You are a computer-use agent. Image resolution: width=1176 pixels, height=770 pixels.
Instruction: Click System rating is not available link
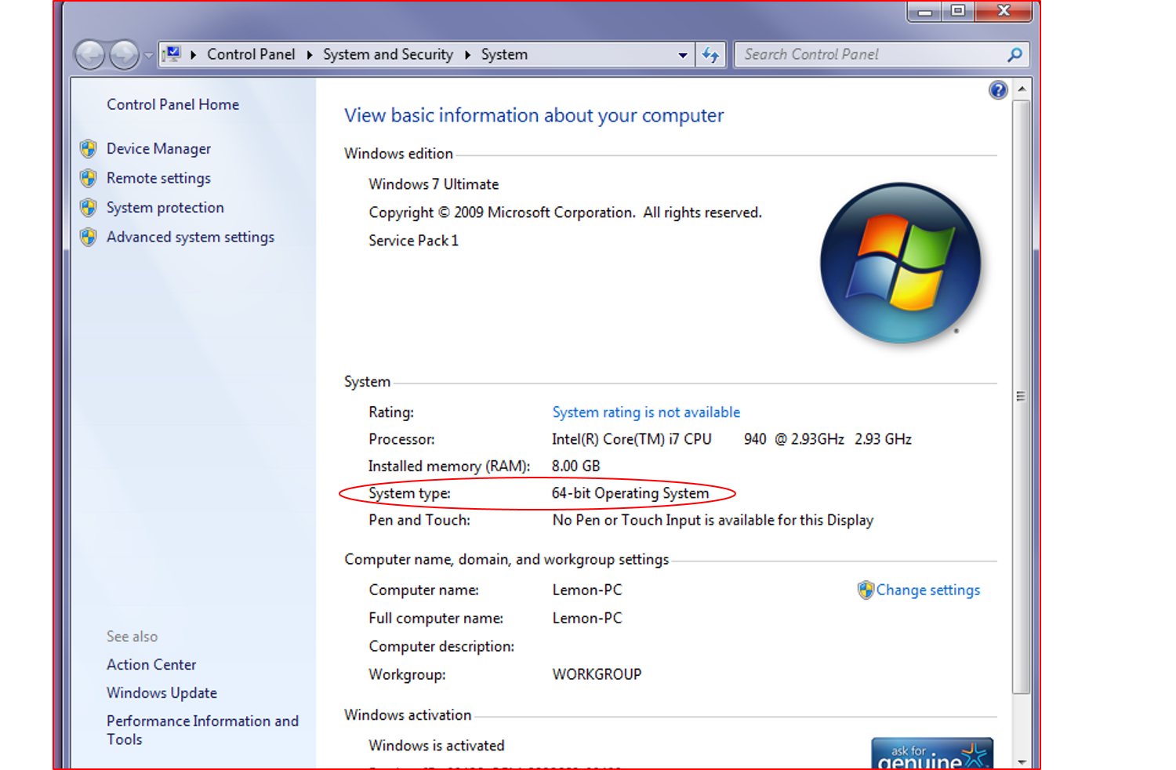coord(646,412)
